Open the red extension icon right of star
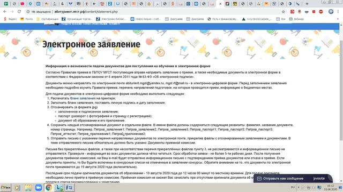Screen dimensions: 343x192 [292, 12]
